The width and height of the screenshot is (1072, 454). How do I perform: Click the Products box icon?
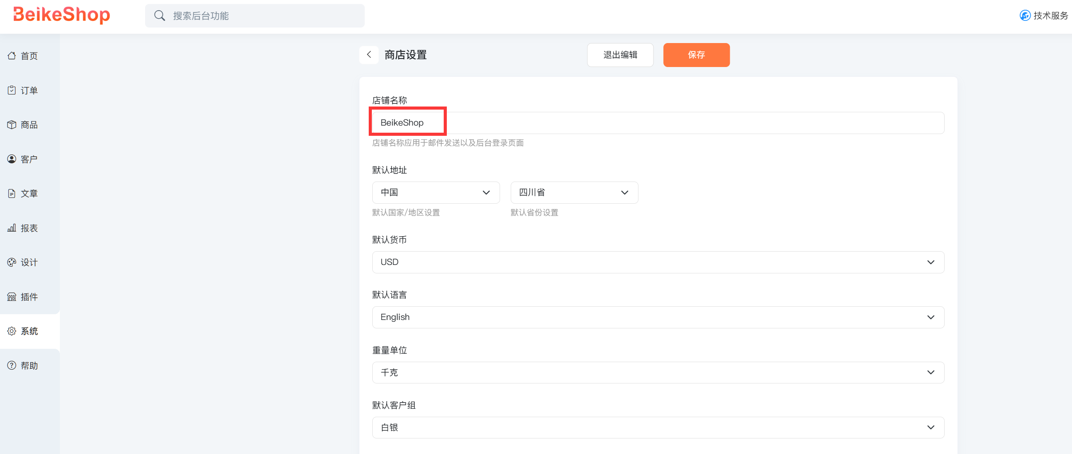(12, 125)
